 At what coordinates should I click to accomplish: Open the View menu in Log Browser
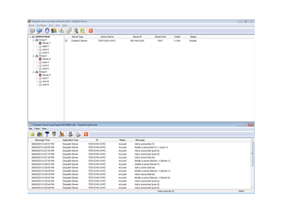pyautogui.click(x=44, y=129)
